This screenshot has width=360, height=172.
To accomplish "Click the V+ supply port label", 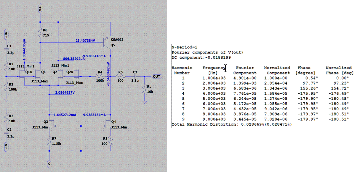I will 40,9.
